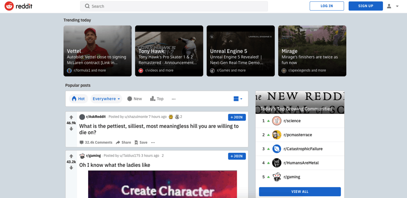Click the r/AskReddit community avatar
Viewport: 407px width, 198px height.
tap(82, 117)
